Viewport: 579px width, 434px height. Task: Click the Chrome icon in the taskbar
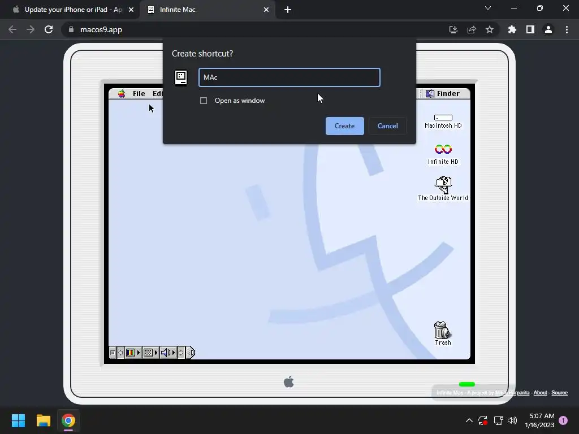click(68, 420)
